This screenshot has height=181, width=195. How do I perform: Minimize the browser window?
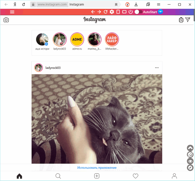pos(169,5)
